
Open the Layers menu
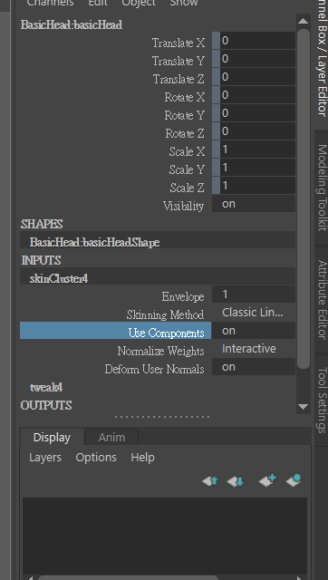coord(45,458)
